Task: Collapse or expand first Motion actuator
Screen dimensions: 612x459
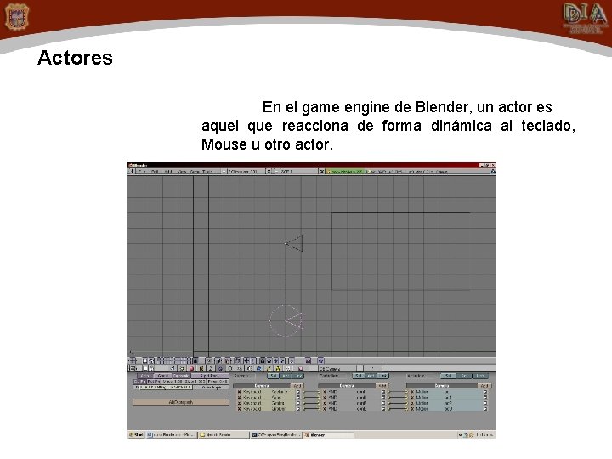Action: 485,392
